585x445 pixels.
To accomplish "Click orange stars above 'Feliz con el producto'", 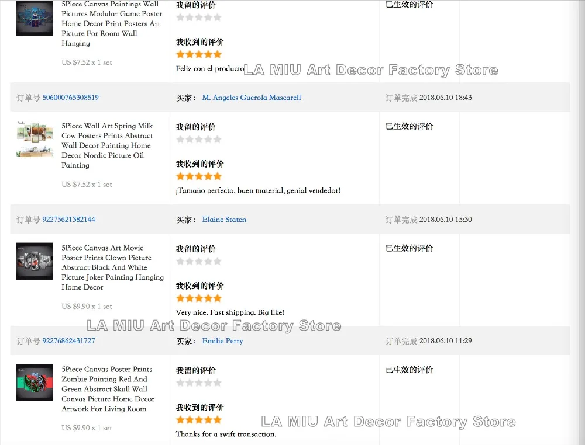I will (x=199, y=54).
